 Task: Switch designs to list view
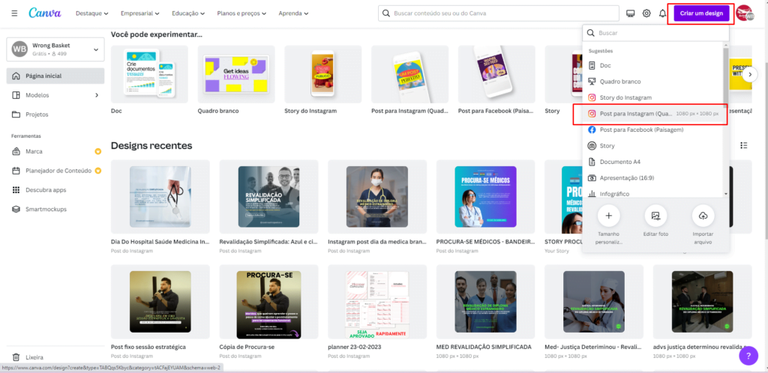[744, 145]
